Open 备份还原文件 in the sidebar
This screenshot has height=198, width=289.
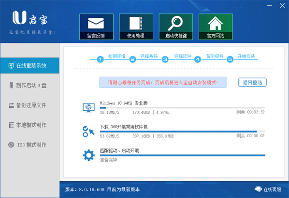pos(30,105)
